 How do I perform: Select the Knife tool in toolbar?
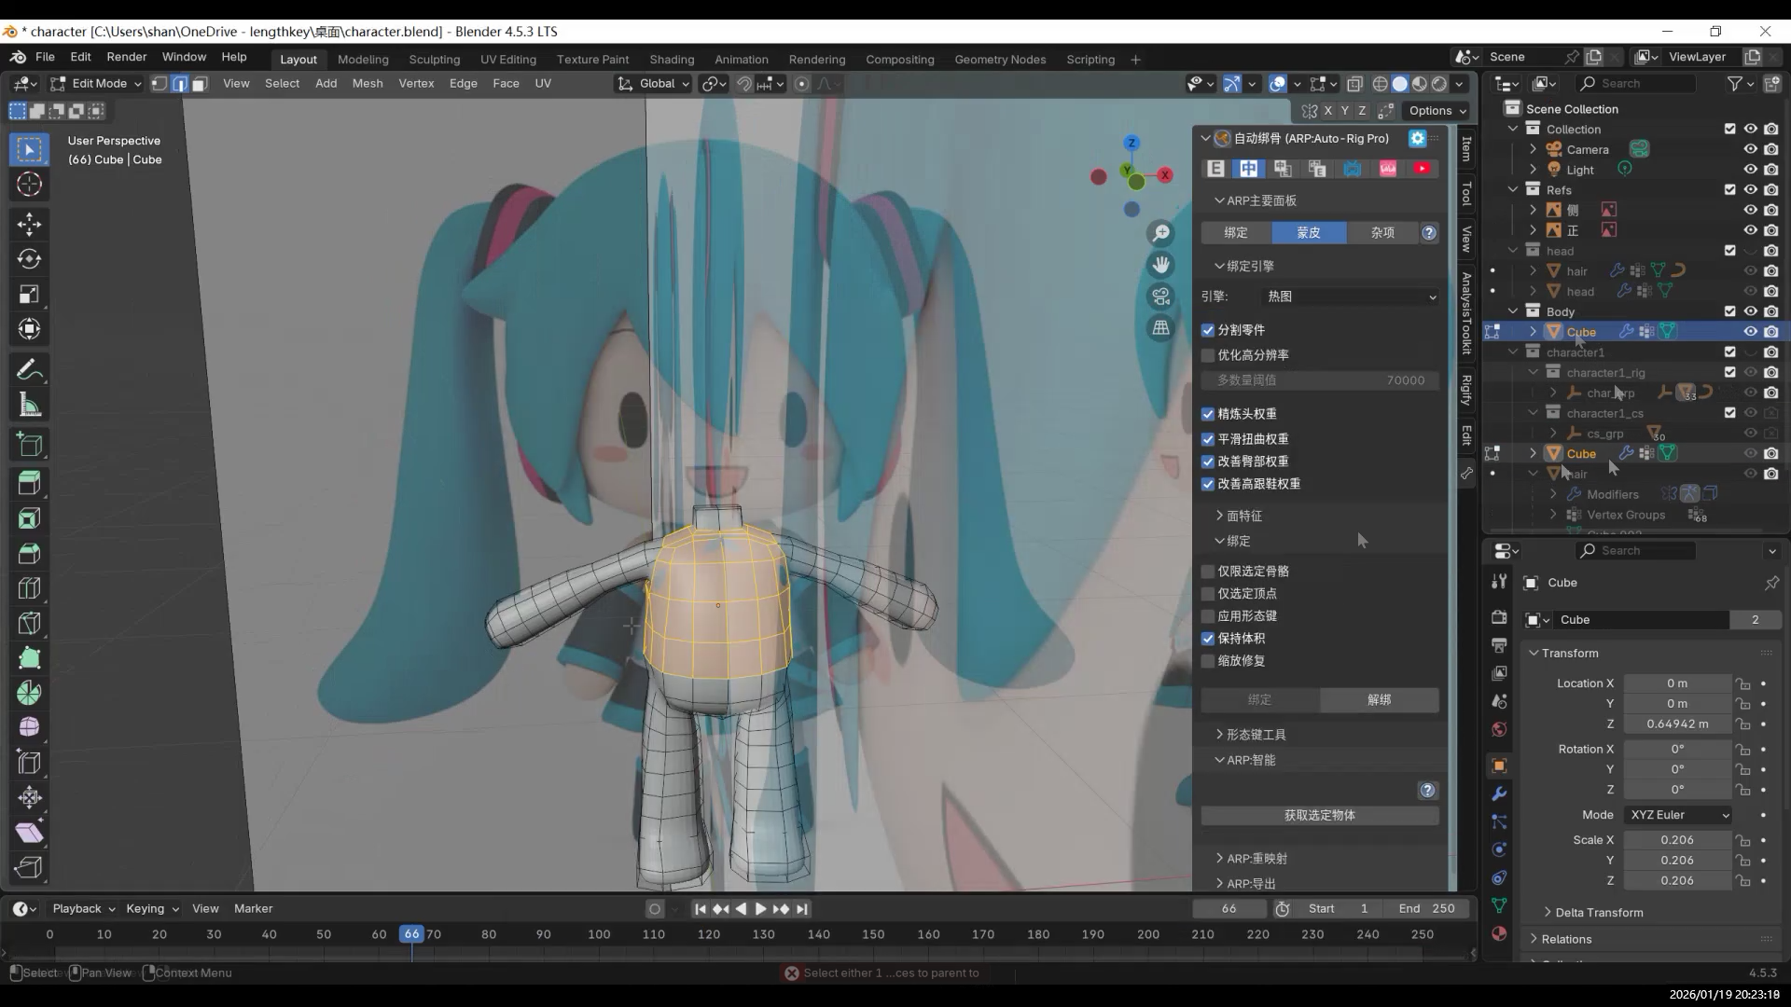[x=29, y=623]
